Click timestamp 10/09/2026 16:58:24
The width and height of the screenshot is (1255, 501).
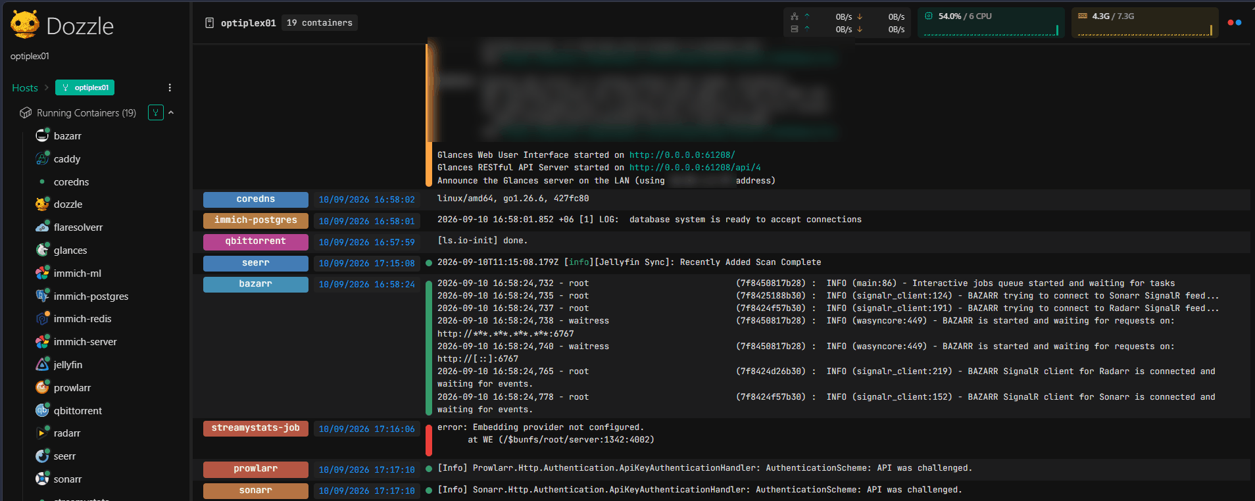pyautogui.click(x=367, y=285)
